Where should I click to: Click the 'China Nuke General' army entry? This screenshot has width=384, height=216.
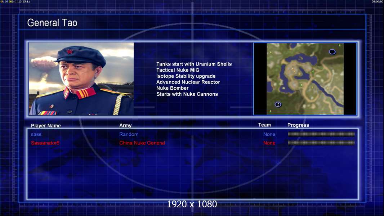pyautogui.click(x=142, y=143)
